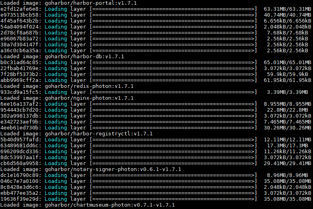Select text 'goharbor/harbor-registryctl:v1.7.1'
This screenshot has width=313, height=209.
(x=99, y=134)
